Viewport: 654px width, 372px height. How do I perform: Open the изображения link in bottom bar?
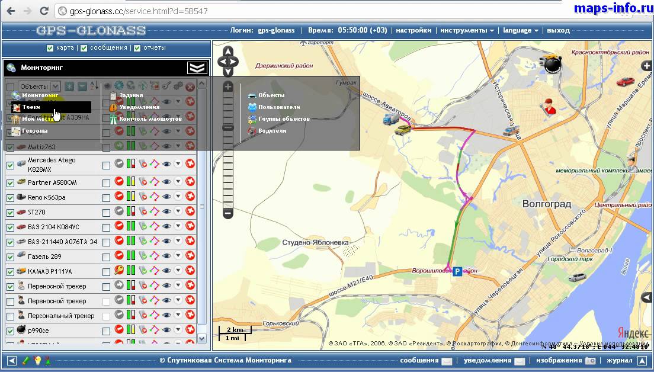click(x=559, y=360)
